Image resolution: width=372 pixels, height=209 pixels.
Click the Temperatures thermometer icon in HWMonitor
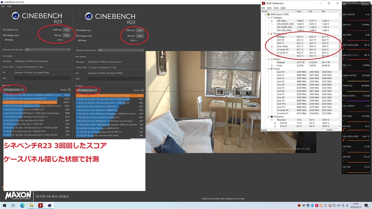(x=272, y=34)
